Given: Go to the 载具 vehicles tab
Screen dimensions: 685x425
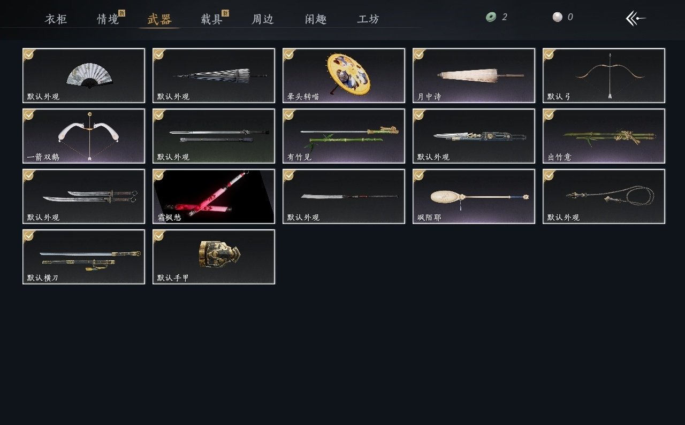Looking at the screenshot, I should click(x=211, y=19).
